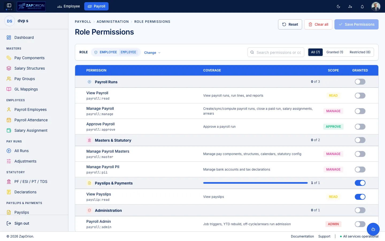
Task: Open the user switch icon in header
Action: [x=350, y=6]
